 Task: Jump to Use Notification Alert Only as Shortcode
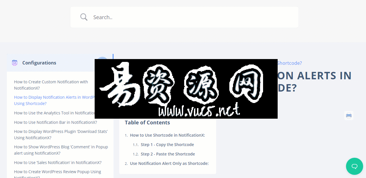pos(169,163)
